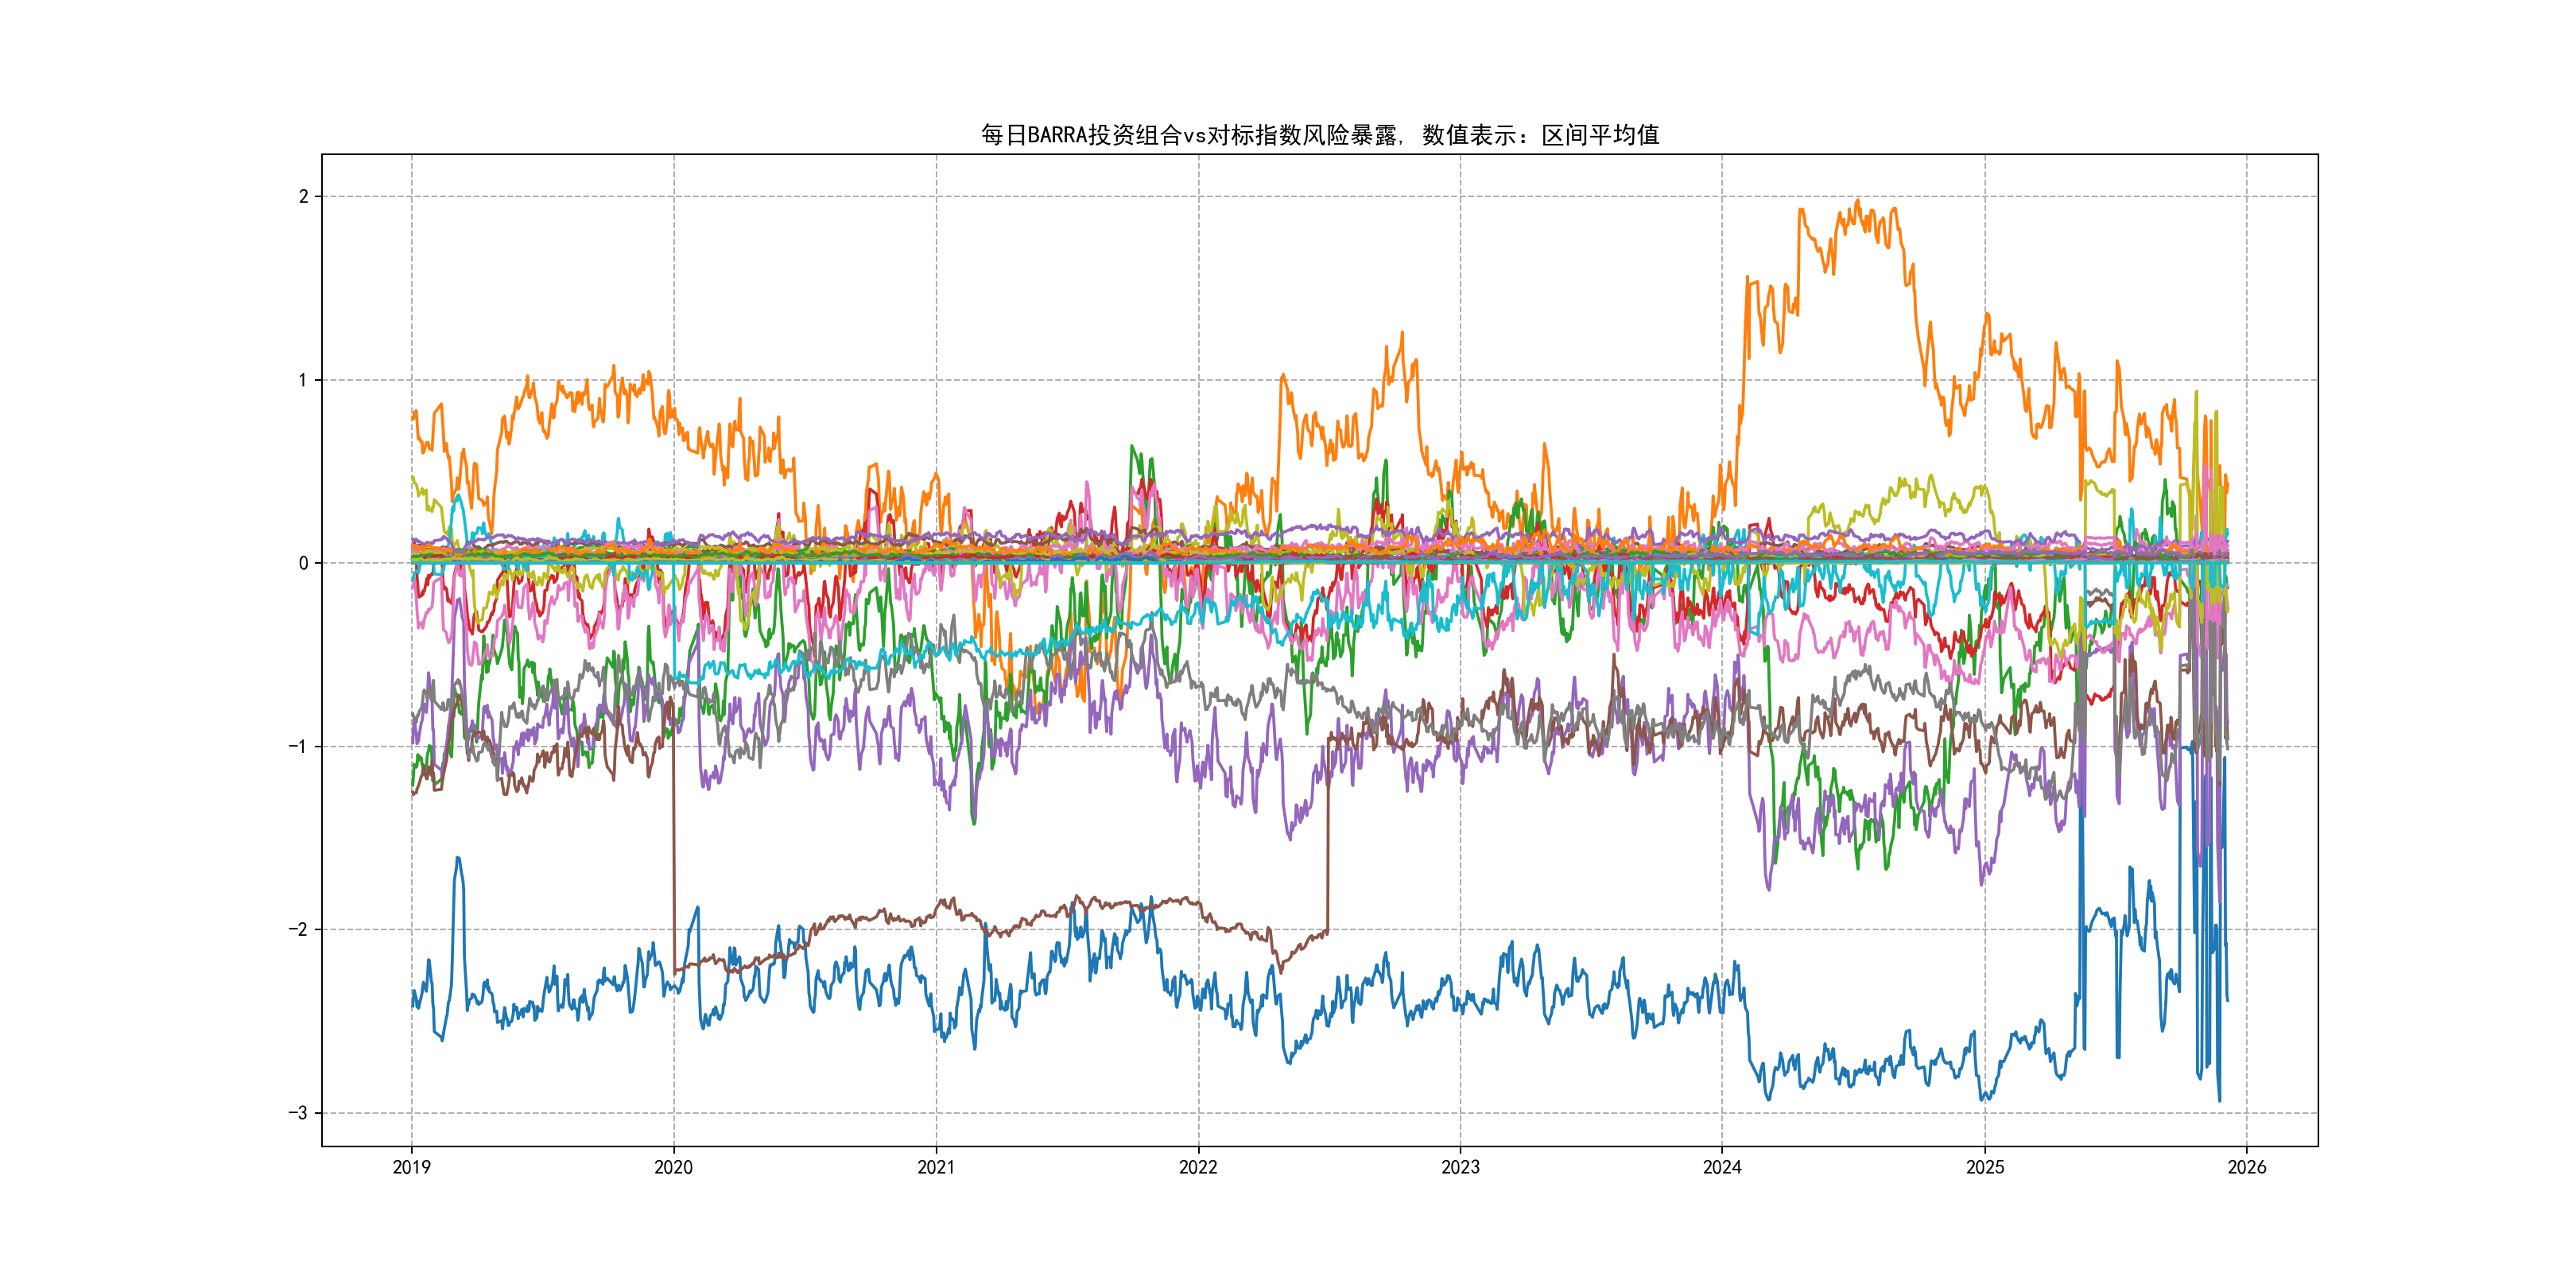The image size is (2576, 1288).
Task: Click the brown line's vertical jump in mid-2022
Action: coord(1328,840)
